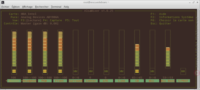Click the CD volume level bar
Viewport: 200px width, 90px height.
(137, 55)
